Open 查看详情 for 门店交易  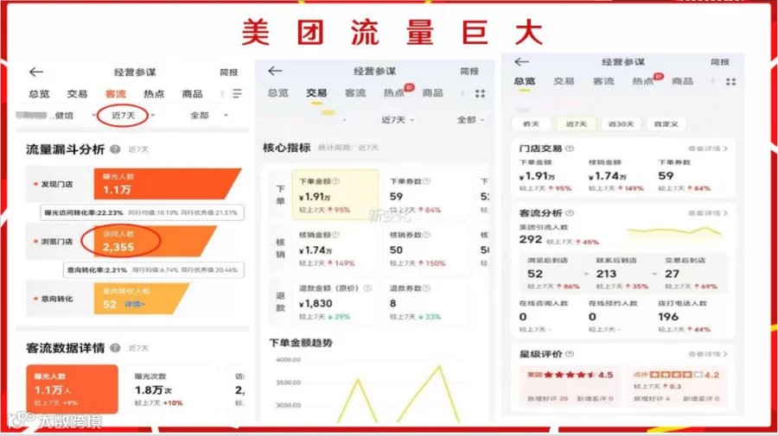pyautogui.click(x=708, y=148)
